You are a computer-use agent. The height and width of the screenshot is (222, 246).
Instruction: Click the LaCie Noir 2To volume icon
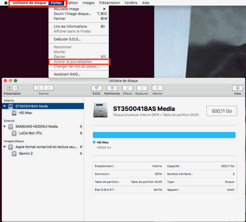14,133
